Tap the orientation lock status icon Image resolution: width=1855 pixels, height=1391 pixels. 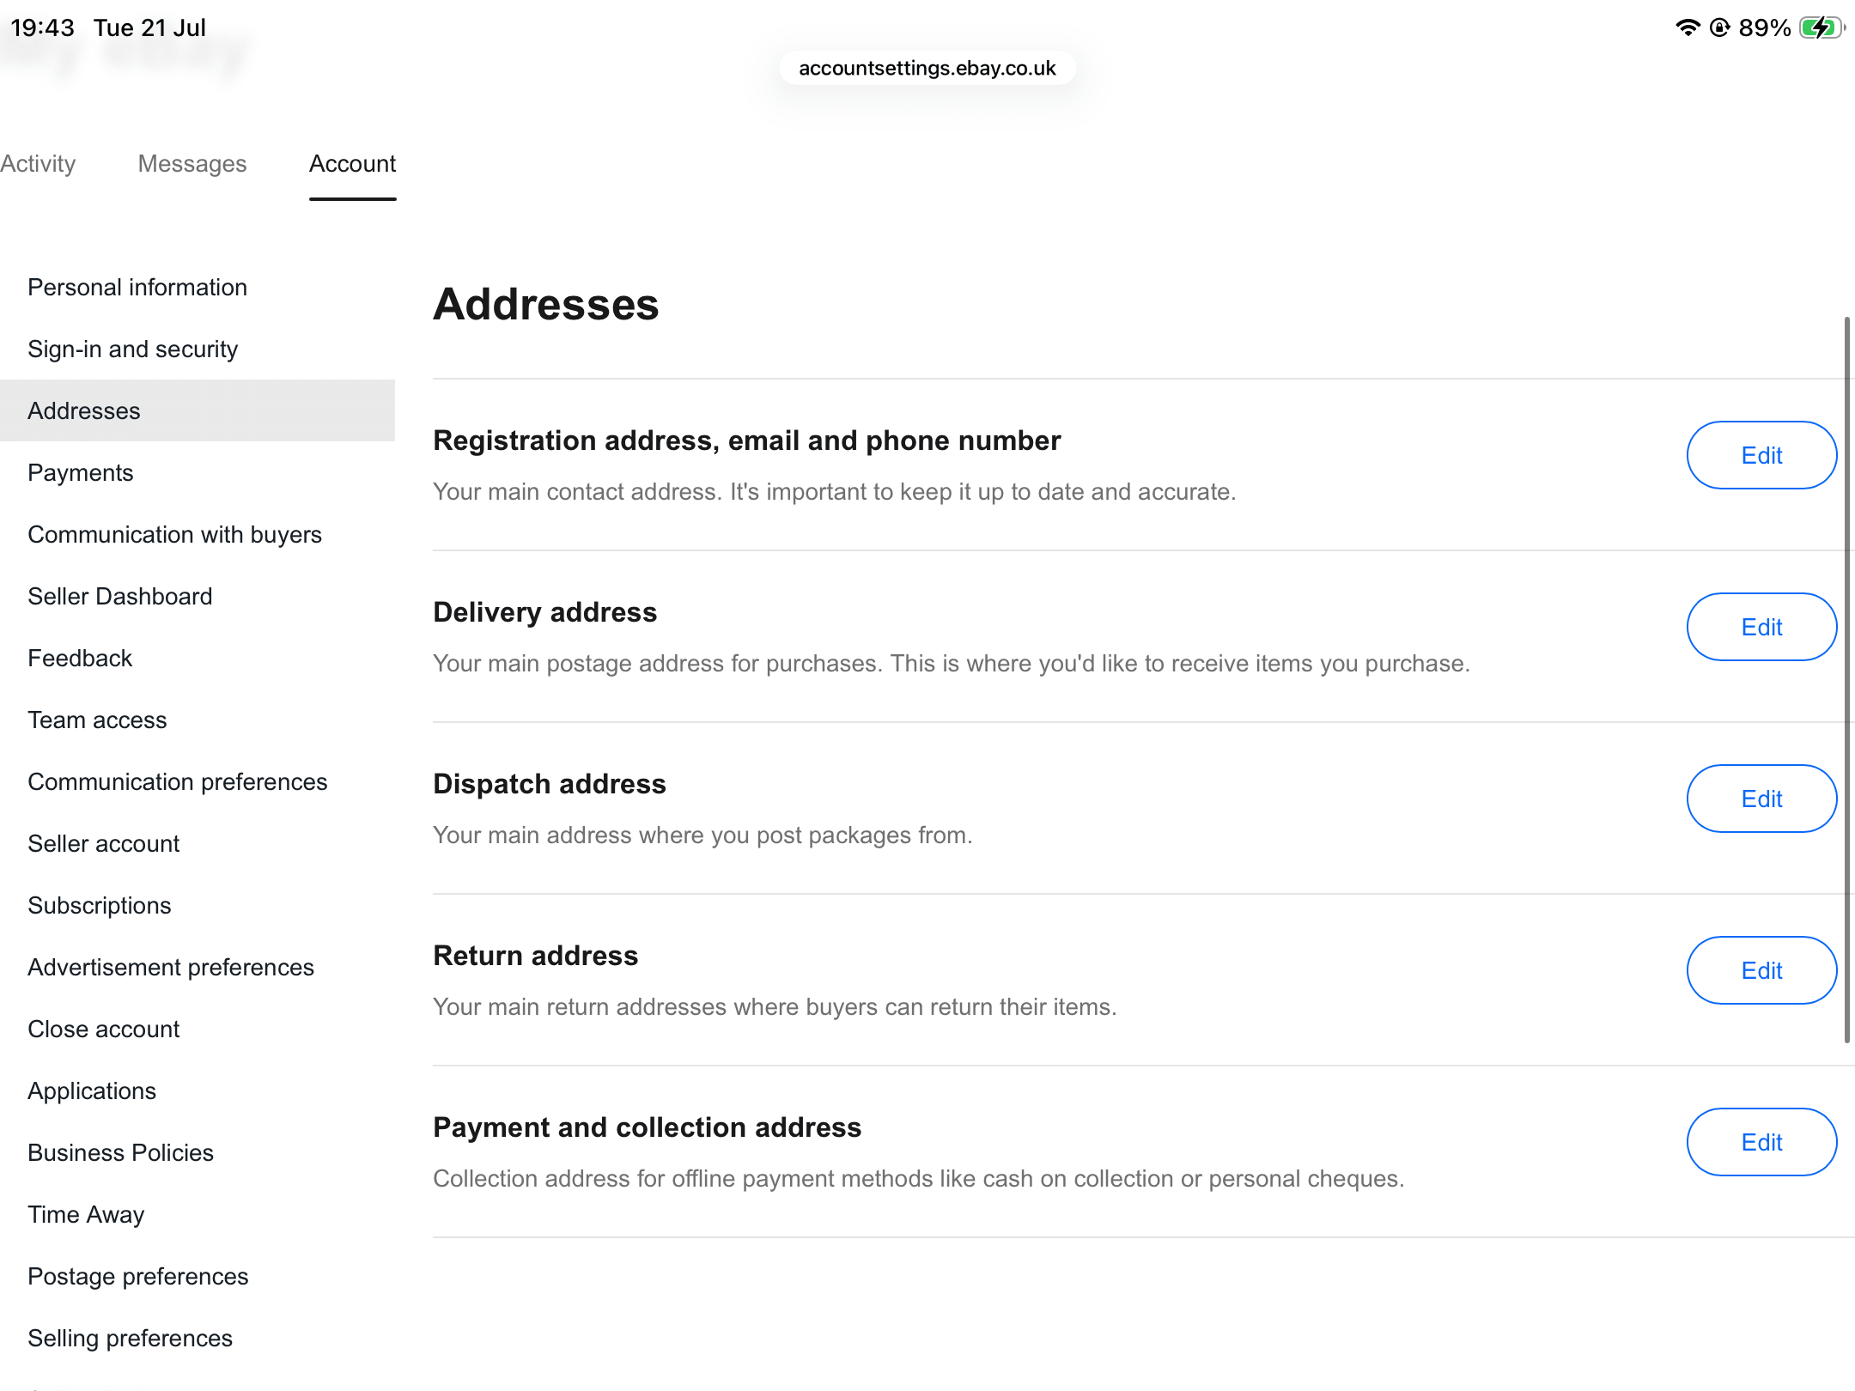[x=1719, y=27]
